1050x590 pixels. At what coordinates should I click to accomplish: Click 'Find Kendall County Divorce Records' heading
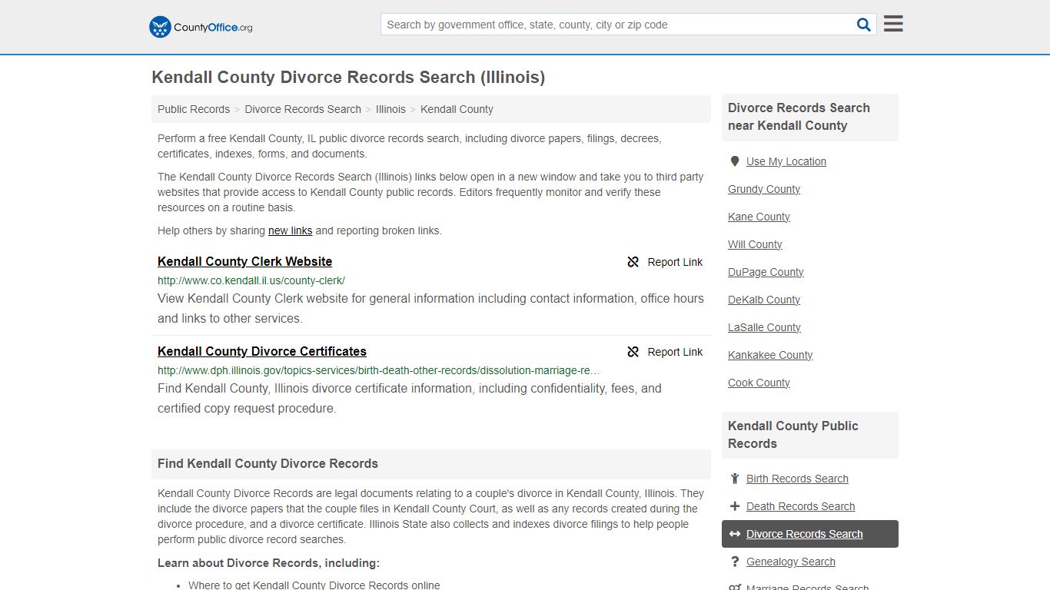coord(267,463)
